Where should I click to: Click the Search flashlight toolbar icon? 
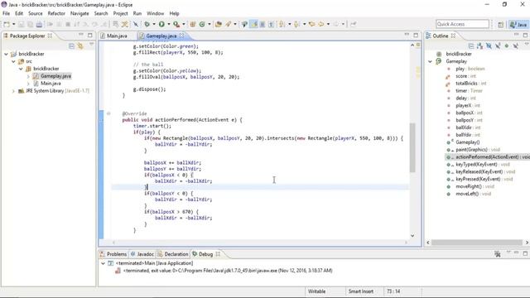click(229, 24)
